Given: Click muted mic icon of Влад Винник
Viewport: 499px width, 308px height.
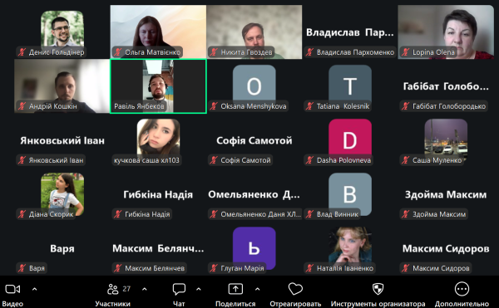Looking at the screenshot, I should point(309,214).
